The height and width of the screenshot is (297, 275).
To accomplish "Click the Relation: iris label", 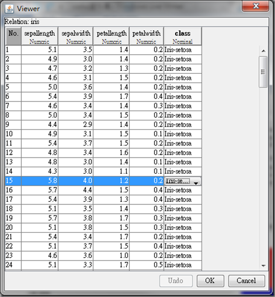I will coord(22,22).
